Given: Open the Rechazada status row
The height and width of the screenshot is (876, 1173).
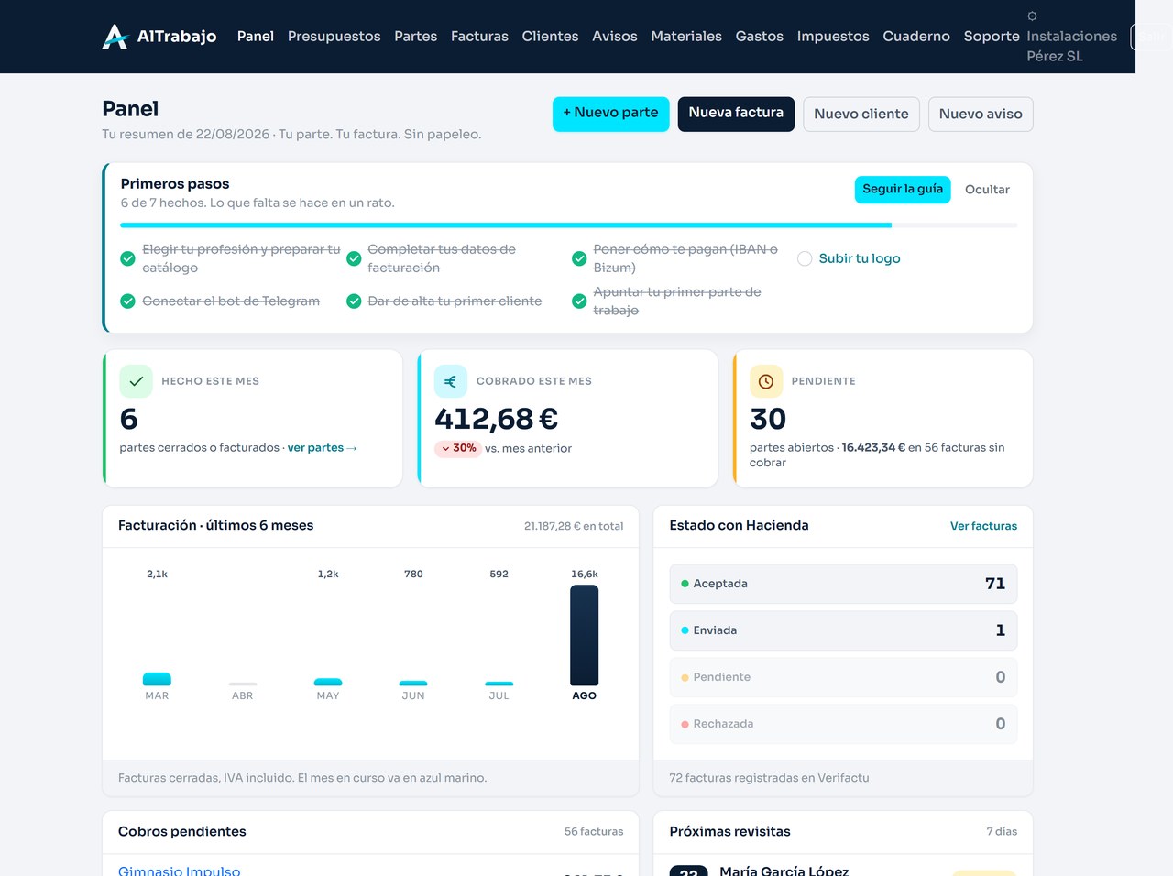Looking at the screenshot, I should (843, 724).
